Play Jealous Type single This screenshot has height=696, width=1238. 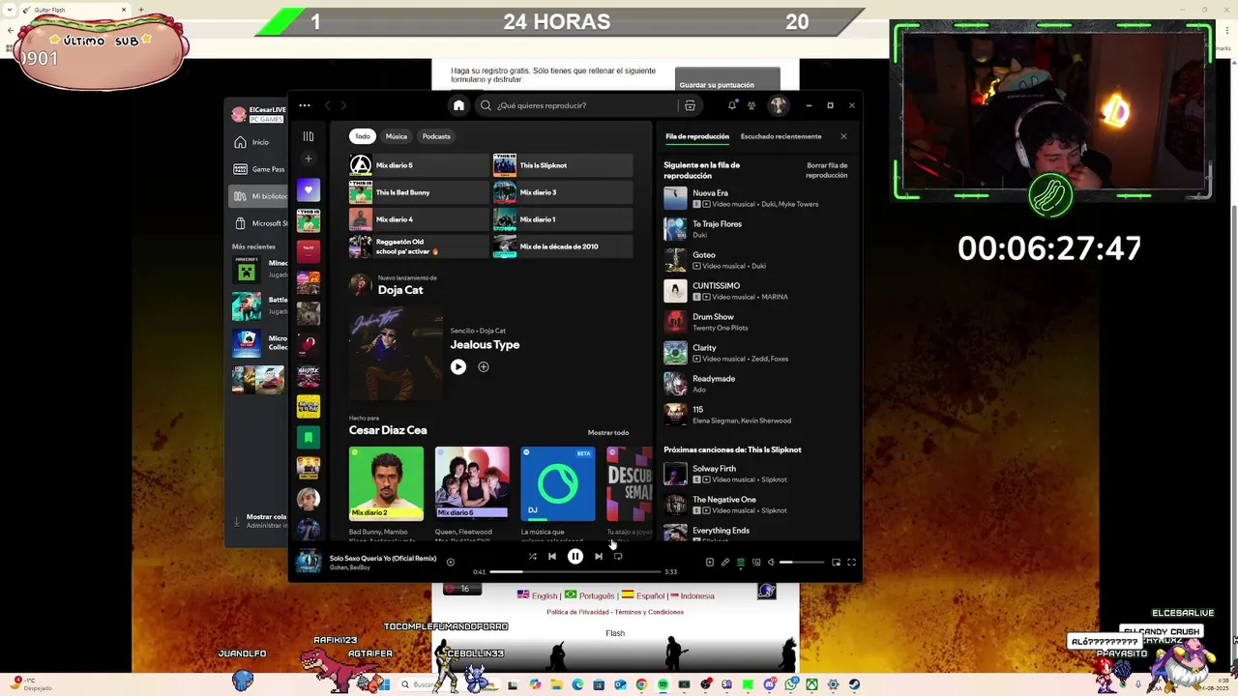coord(458,366)
